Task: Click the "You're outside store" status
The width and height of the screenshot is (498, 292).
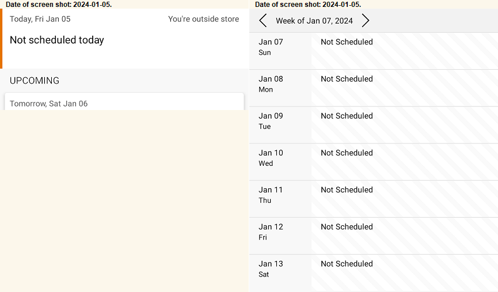Action: coord(203,19)
